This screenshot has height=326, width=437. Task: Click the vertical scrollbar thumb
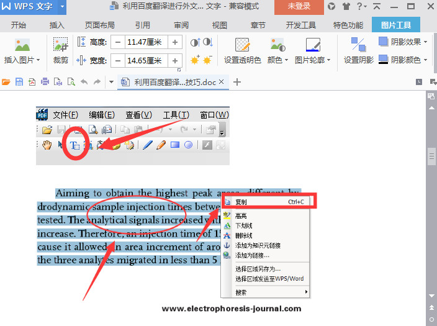tap(431, 156)
